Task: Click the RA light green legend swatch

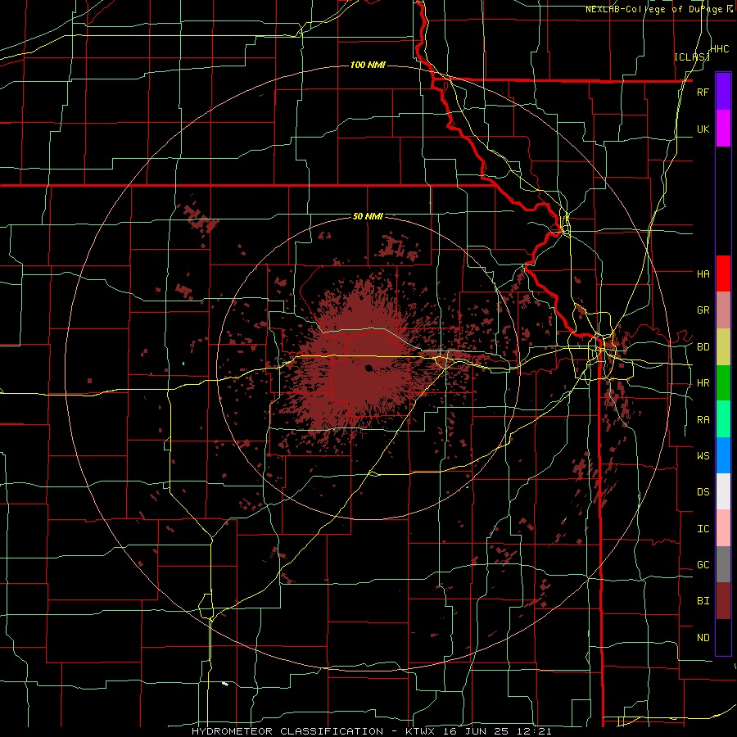Action: coord(723,419)
